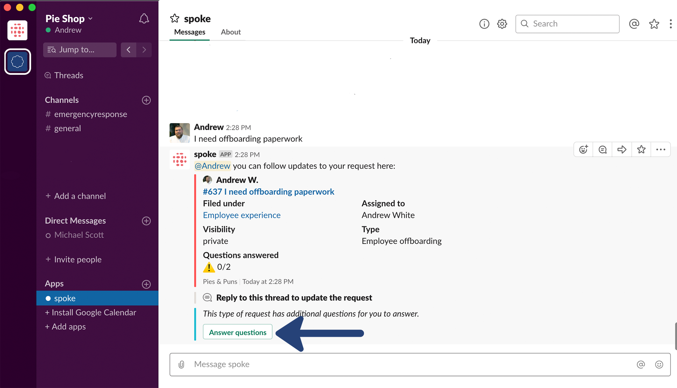
Task: Open Employee experience link
Action: tap(241, 215)
